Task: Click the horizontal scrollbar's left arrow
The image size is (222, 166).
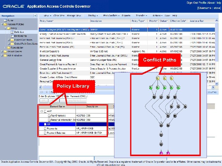Action: pos(41,87)
